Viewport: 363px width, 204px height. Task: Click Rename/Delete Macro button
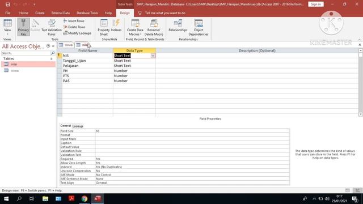[154, 27]
